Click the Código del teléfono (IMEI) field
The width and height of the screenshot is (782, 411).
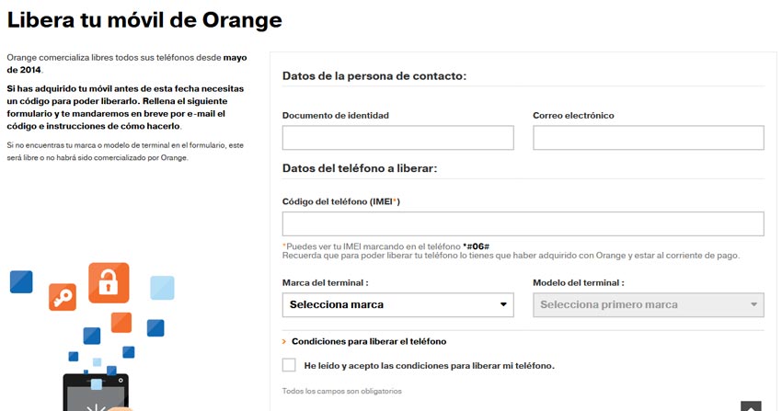[x=523, y=223]
